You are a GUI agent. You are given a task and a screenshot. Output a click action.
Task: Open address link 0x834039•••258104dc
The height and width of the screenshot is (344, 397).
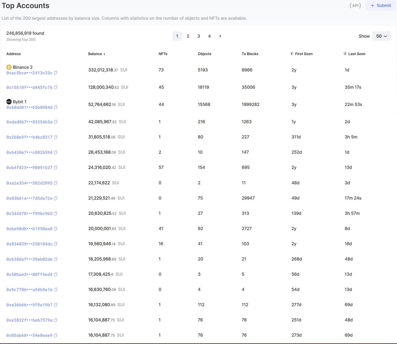(x=29, y=244)
